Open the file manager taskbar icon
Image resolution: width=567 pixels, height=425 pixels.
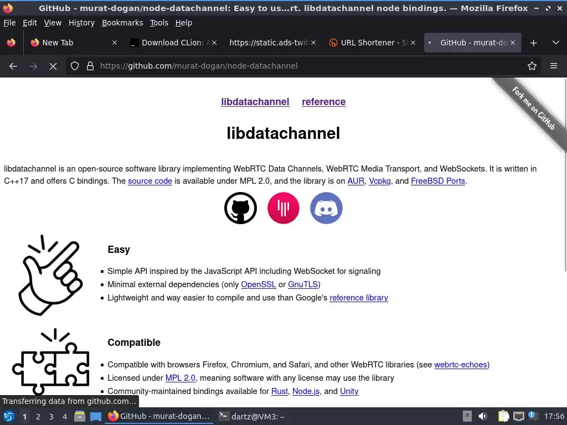point(80,417)
